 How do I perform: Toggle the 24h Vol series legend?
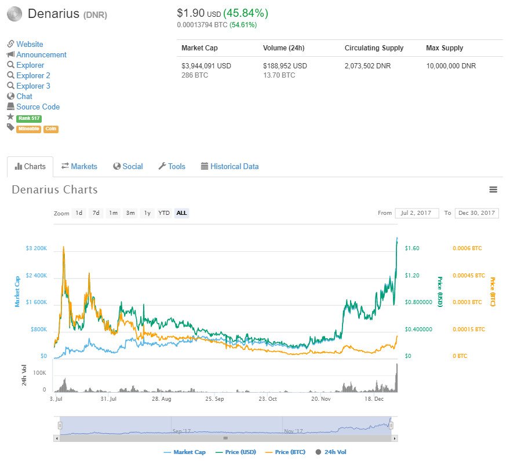pos(331,452)
